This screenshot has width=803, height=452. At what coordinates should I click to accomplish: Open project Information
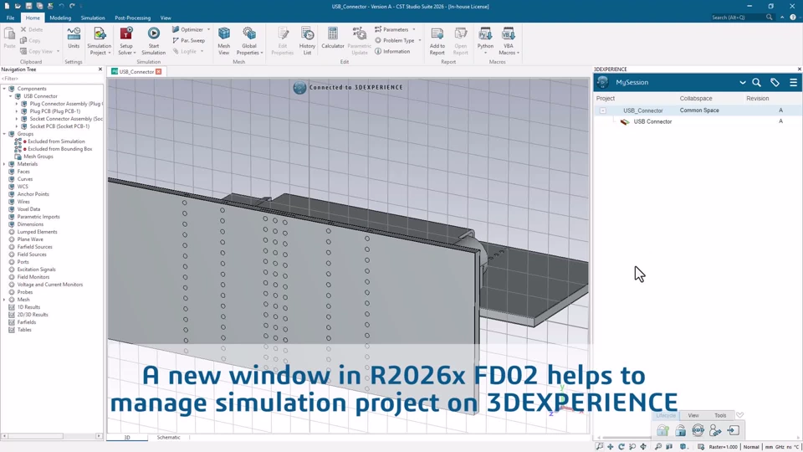pyautogui.click(x=392, y=51)
